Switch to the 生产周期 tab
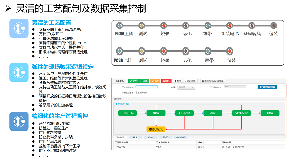The height and width of the screenshot is (159, 302). tap(180, 137)
